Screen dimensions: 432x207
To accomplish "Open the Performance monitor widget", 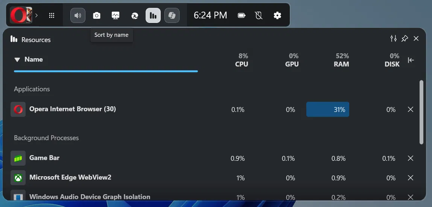I will coord(116,15).
